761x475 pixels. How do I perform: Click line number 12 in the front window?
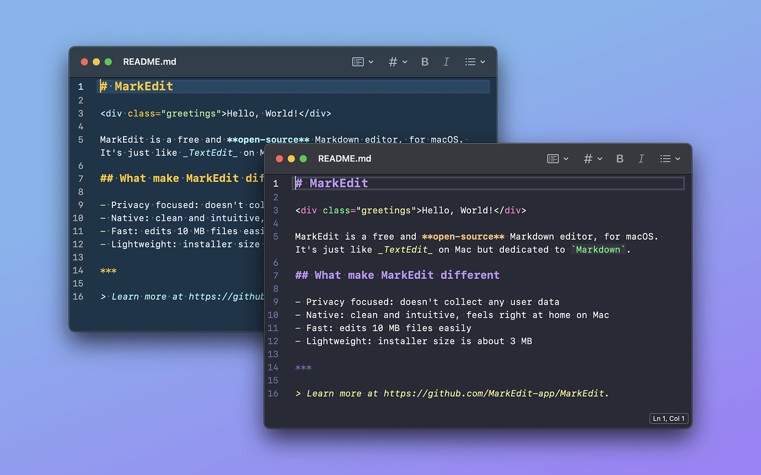pyautogui.click(x=273, y=341)
